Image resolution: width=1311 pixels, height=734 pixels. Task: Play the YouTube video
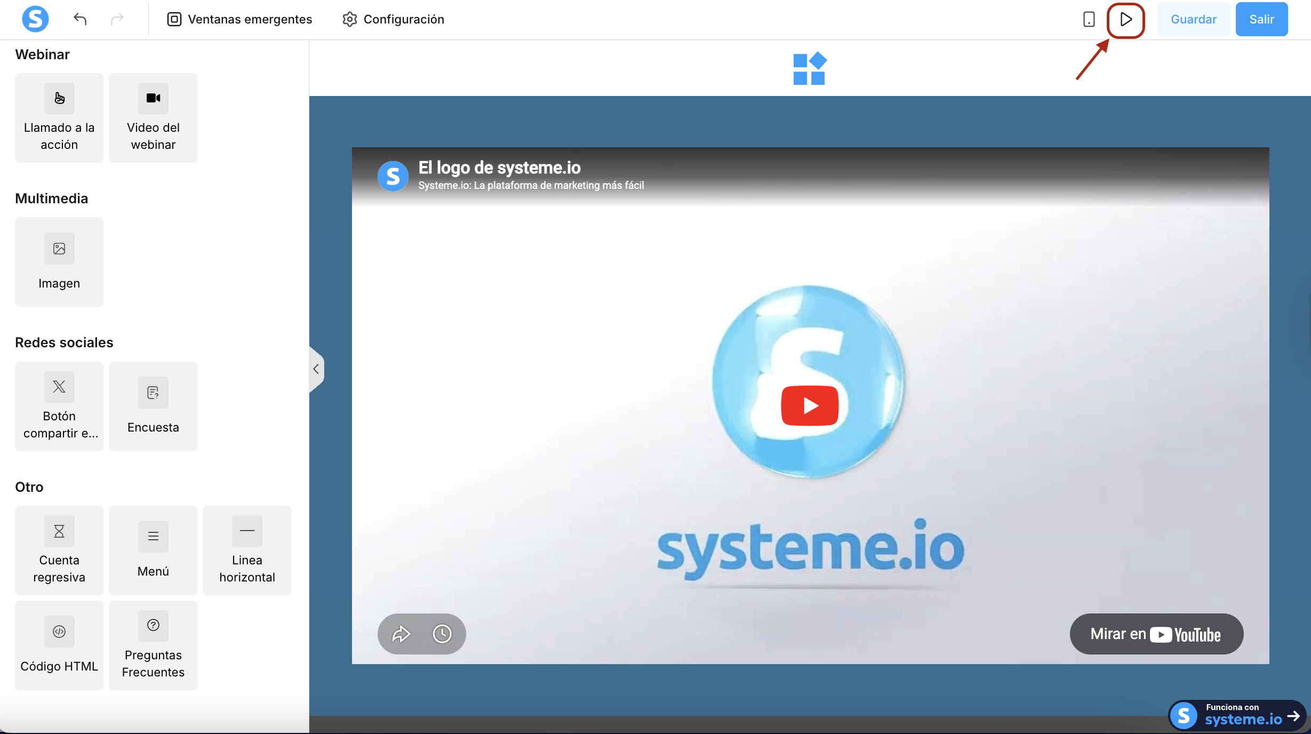coord(810,406)
